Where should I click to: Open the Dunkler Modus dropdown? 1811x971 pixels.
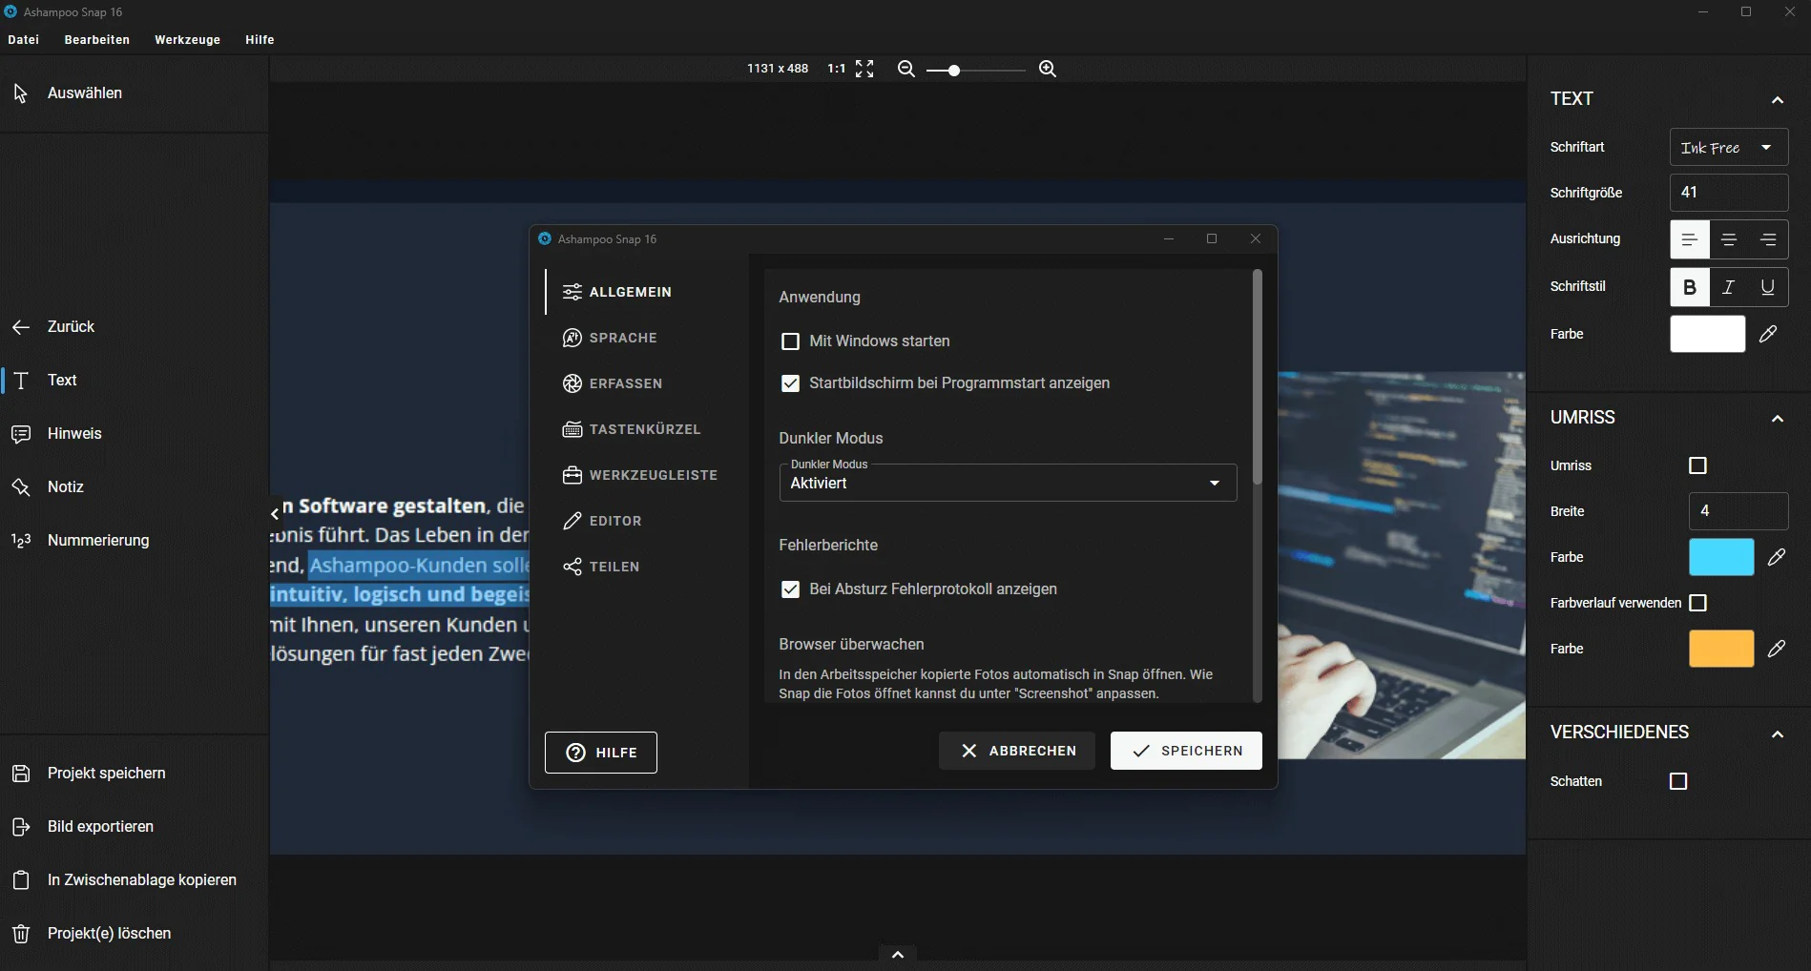click(x=1008, y=483)
